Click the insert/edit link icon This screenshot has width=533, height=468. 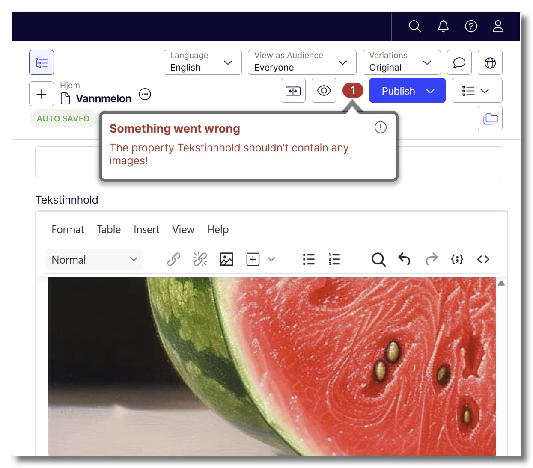pyautogui.click(x=173, y=259)
